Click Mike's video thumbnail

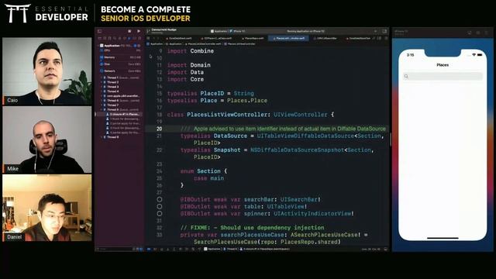point(47,139)
